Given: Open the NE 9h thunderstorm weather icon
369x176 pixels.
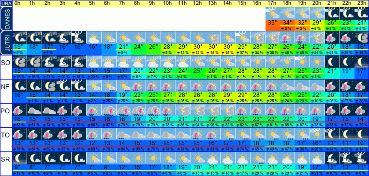Looking at the screenshot, I should (x=153, y=85).
